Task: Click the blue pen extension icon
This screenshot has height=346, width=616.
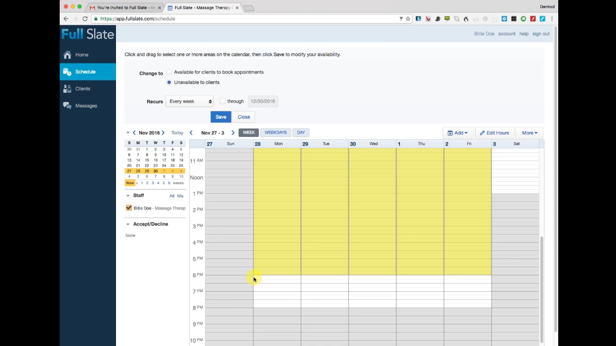Action: coord(542,19)
